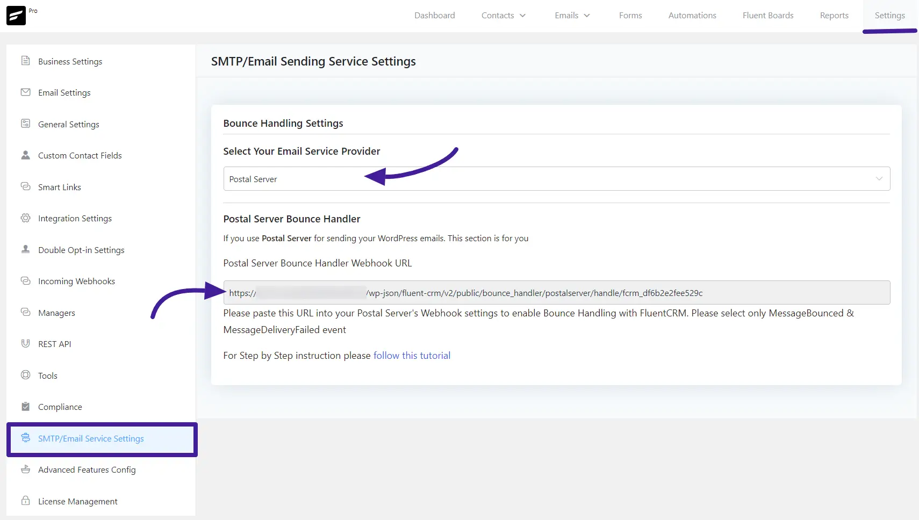
Task: Open Managers settings
Action: pyautogui.click(x=56, y=313)
